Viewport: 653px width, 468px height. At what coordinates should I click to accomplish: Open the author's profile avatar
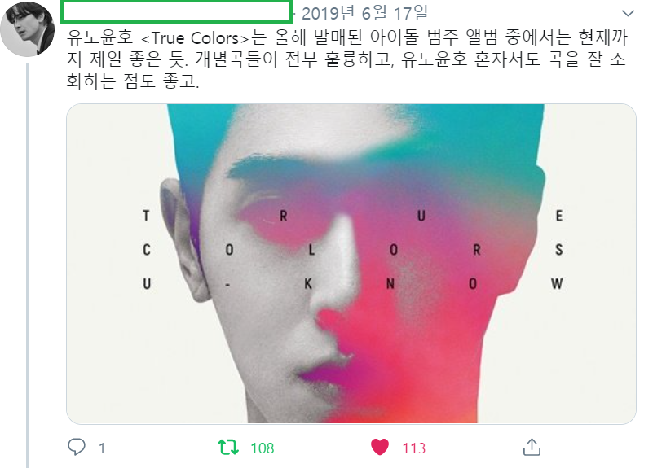(28, 29)
